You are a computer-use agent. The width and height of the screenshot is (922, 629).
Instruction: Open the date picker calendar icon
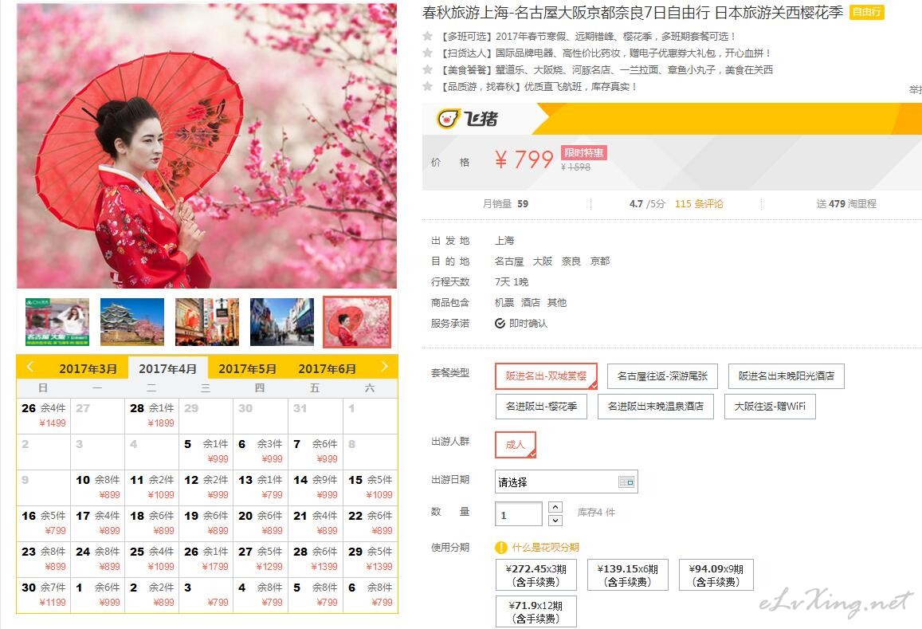pos(627,482)
